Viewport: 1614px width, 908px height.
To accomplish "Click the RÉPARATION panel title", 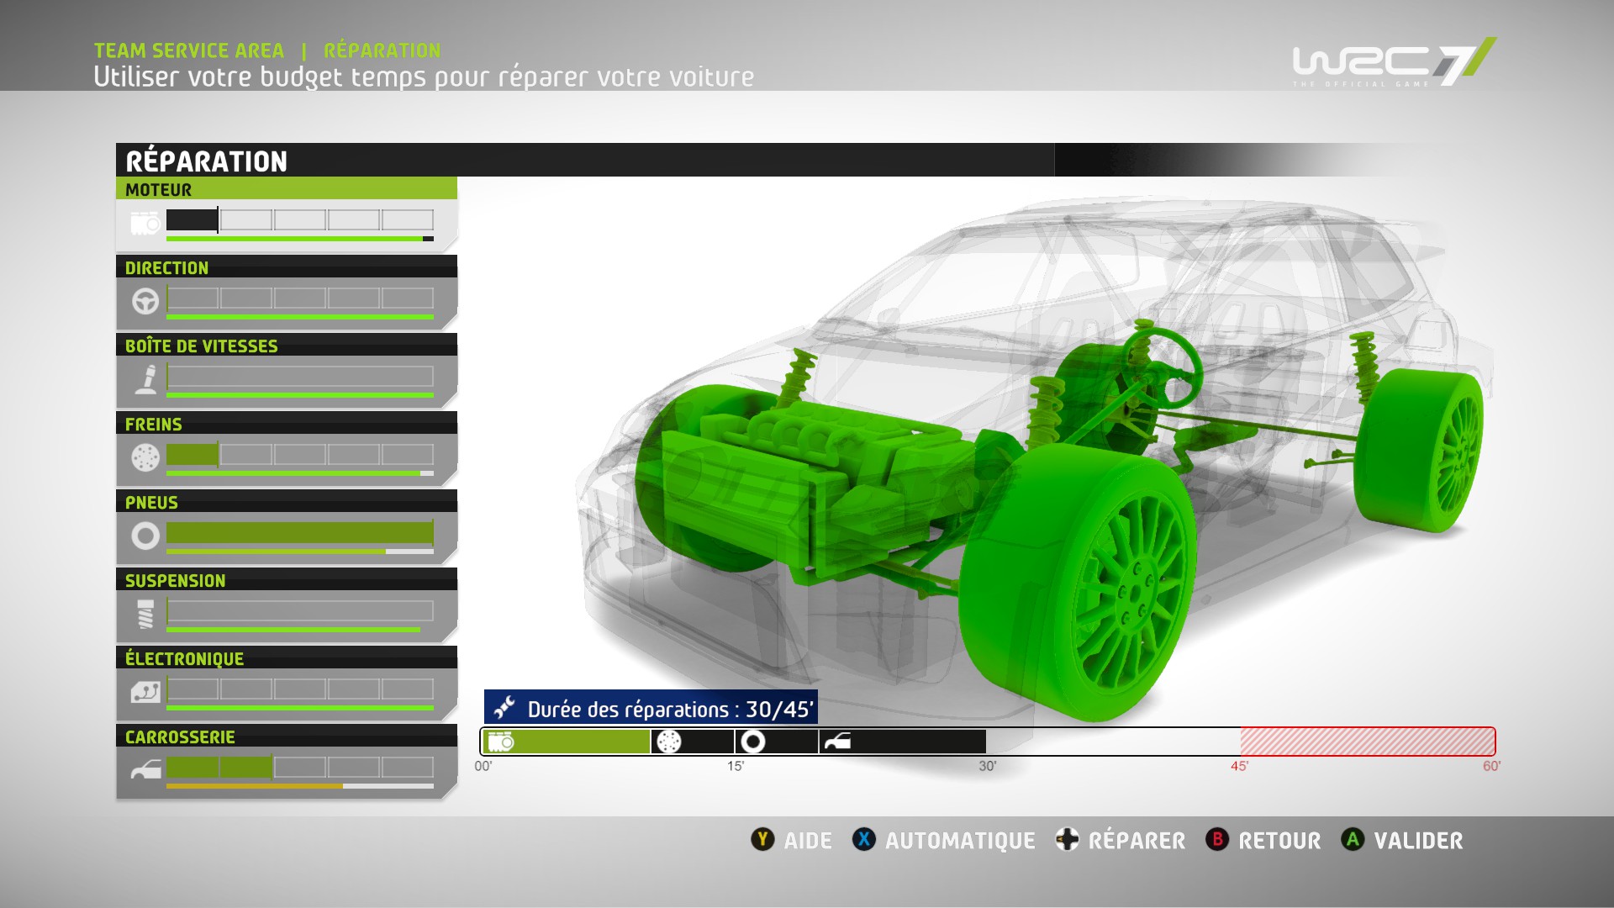I will click(207, 161).
